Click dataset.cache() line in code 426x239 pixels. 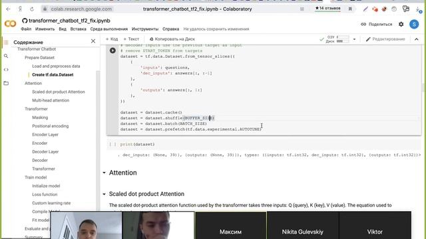(x=151, y=112)
